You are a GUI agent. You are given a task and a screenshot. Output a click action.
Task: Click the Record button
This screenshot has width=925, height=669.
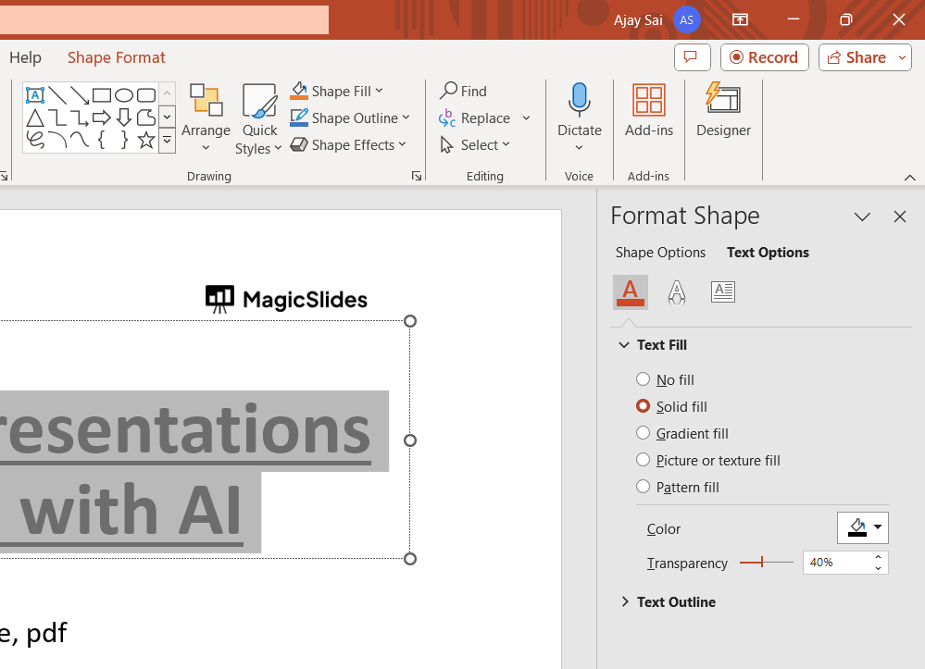pos(764,57)
